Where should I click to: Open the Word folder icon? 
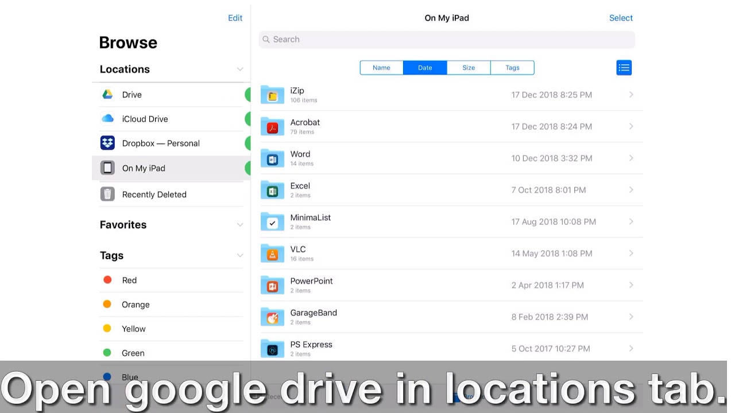tap(272, 158)
